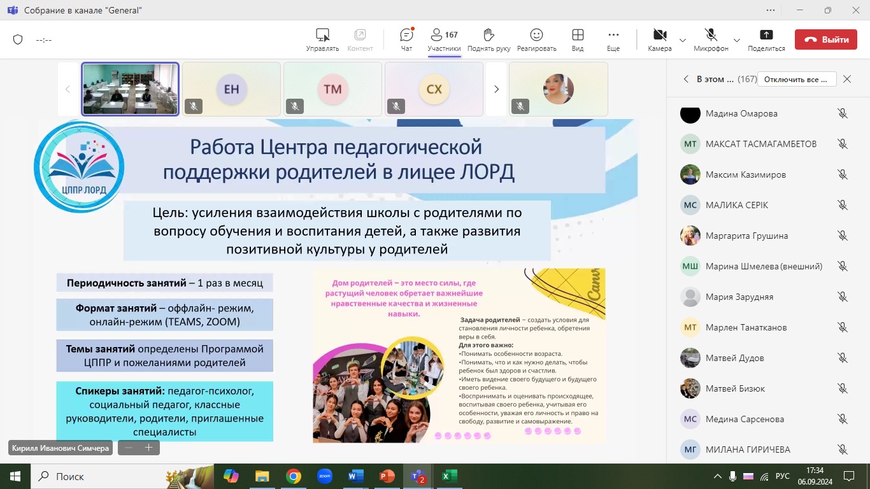Mute Мадина Омарова's microphone
The height and width of the screenshot is (489, 870).
point(842,113)
